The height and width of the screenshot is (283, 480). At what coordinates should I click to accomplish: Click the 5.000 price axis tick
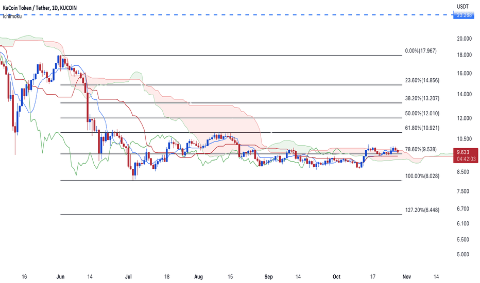(463, 255)
